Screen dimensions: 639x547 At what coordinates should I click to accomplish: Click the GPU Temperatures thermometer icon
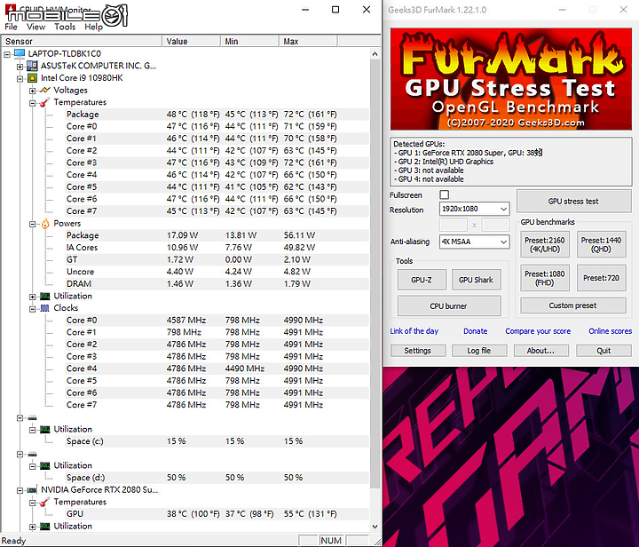pos(44,502)
